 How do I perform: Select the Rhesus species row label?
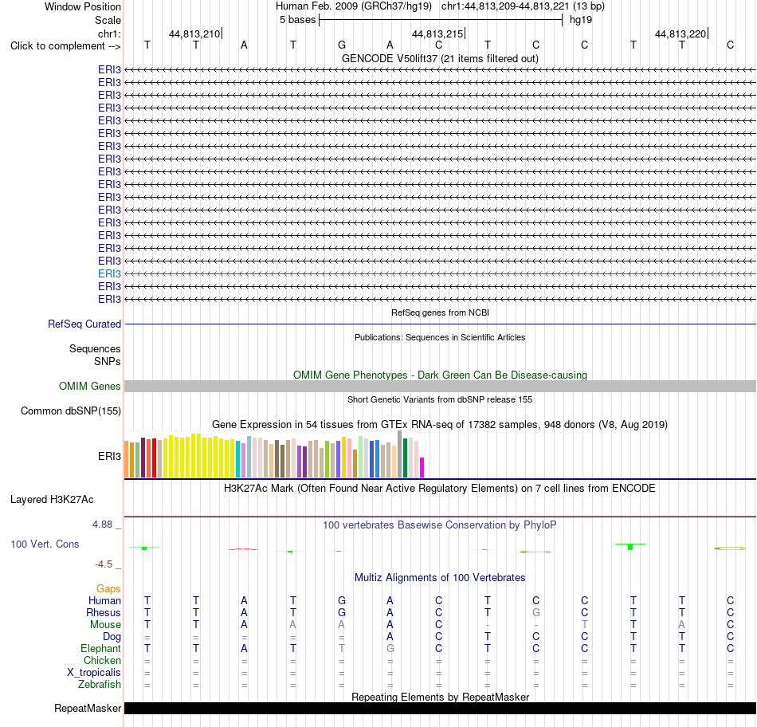[x=104, y=612]
